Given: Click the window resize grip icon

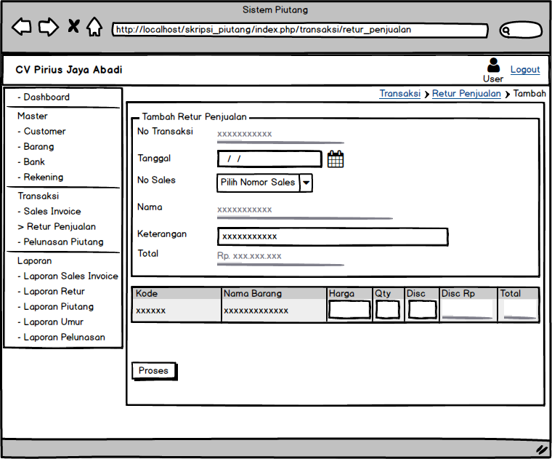Looking at the screenshot, I should [542, 449].
